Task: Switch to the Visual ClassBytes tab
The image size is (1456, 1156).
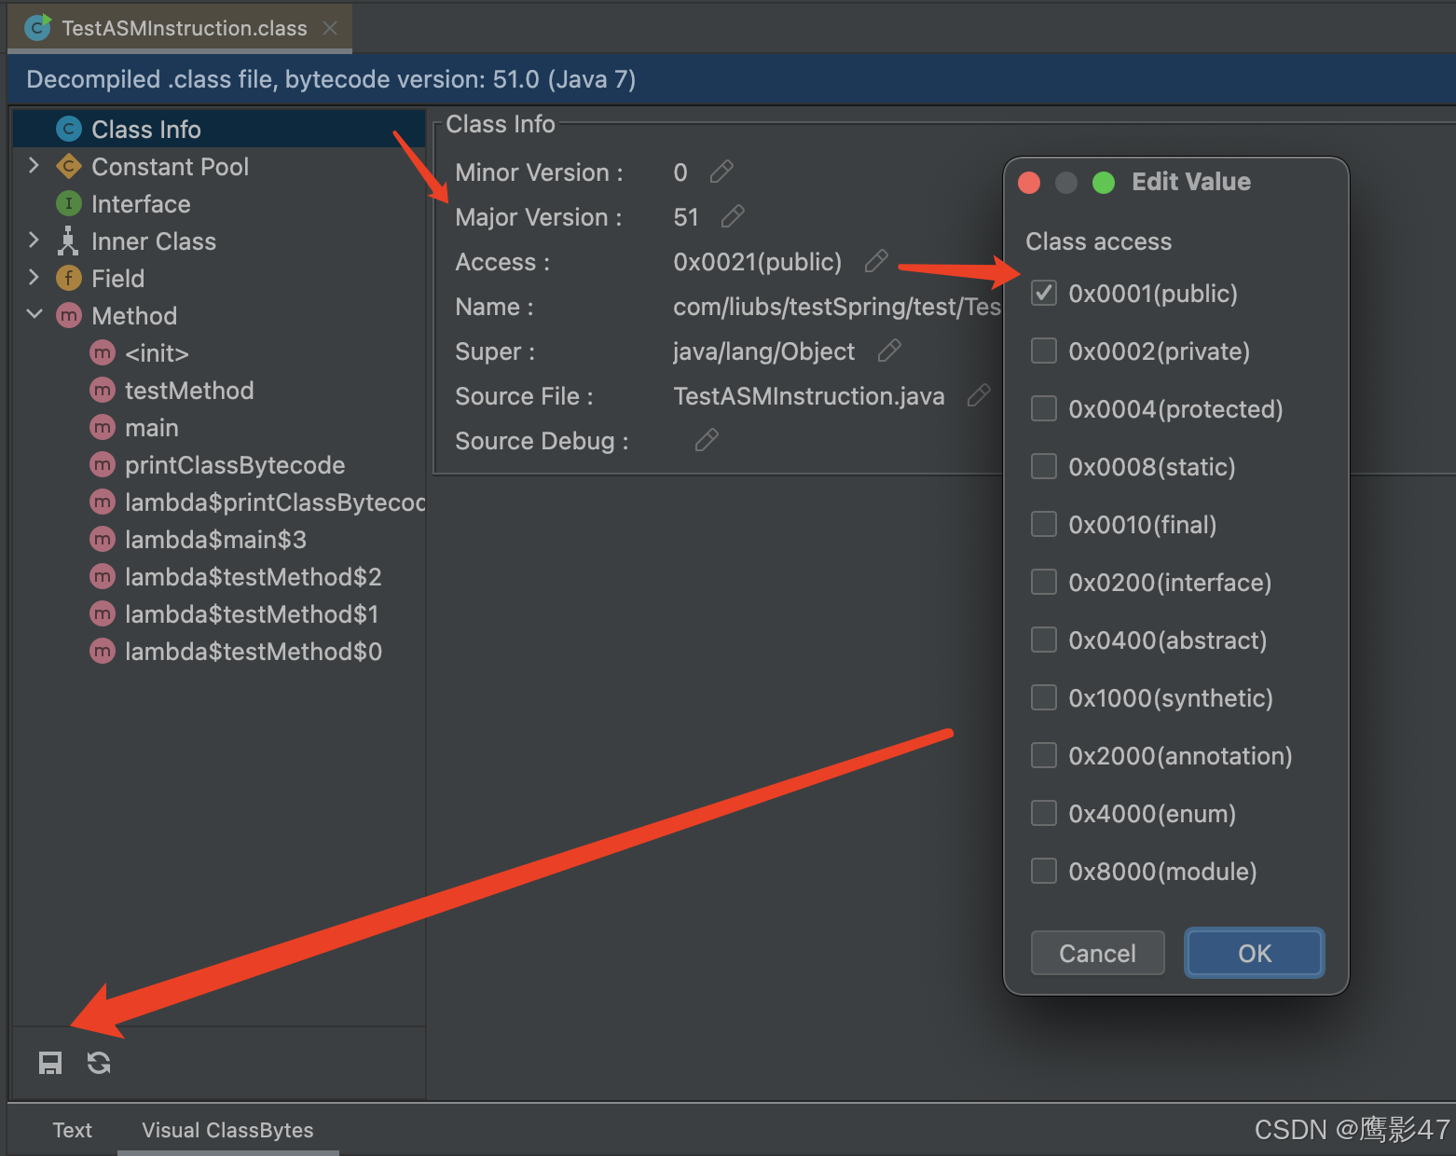Action: pos(227,1130)
